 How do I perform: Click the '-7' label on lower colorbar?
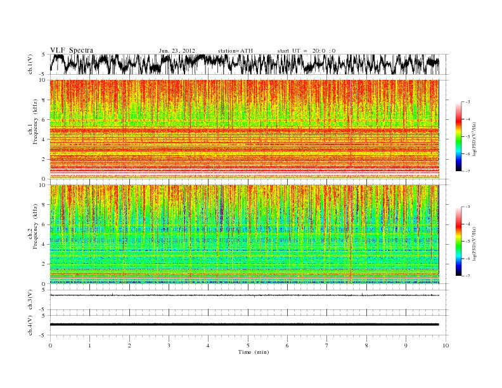coord(468,276)
